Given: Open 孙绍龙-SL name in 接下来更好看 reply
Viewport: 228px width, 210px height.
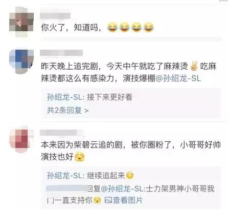Looking at the screenshot, I should [64, 97].
